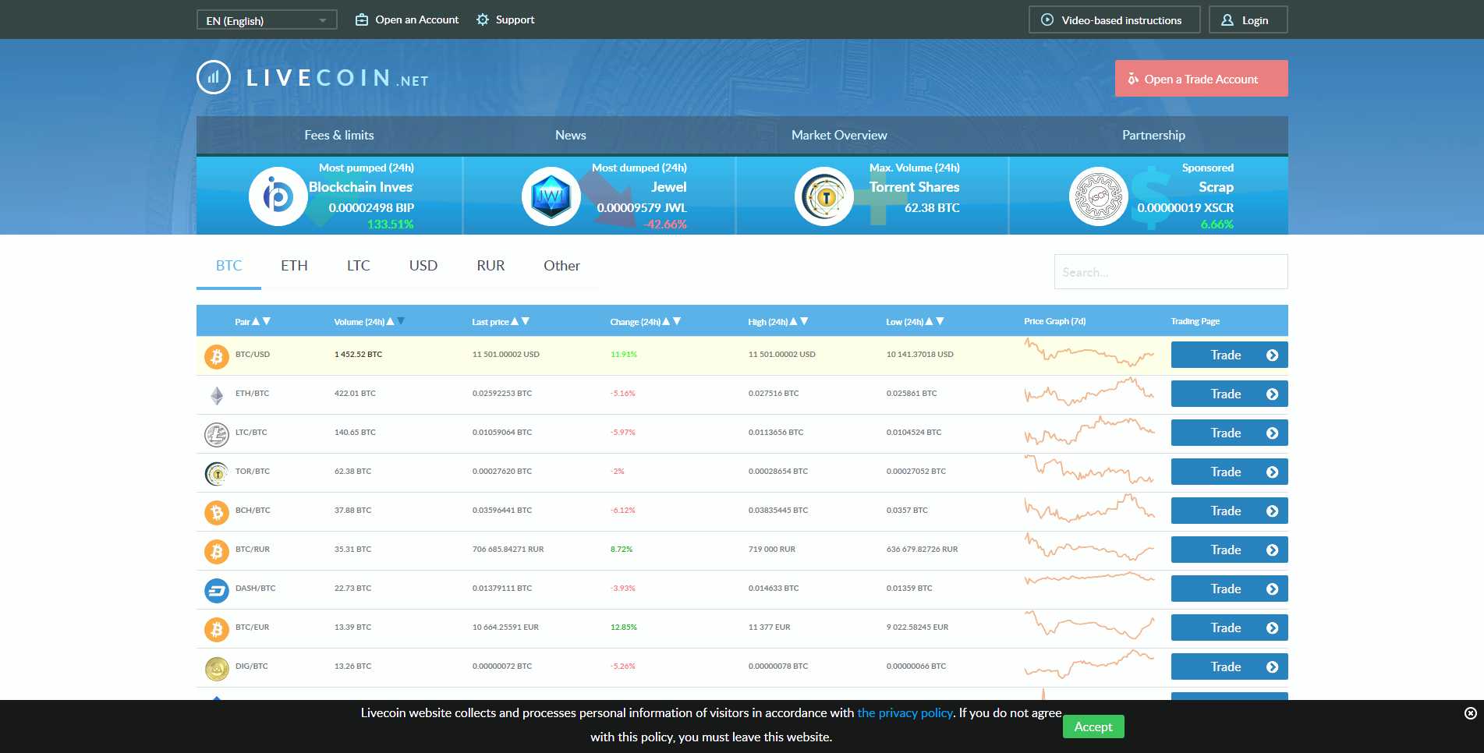Accept the privacy policy
This screenshot has width=1484, height=753.
click(1093, 726)
